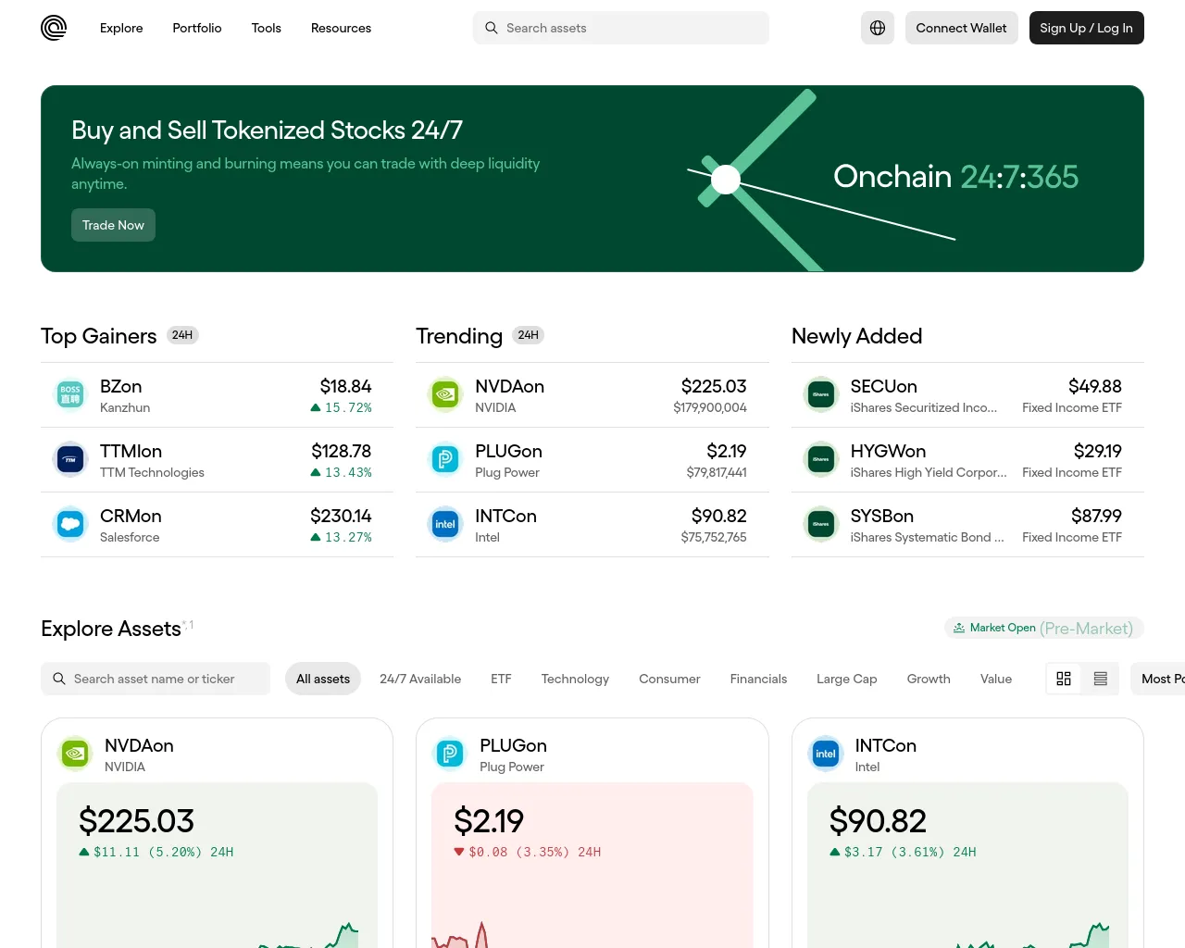Click the SECUon iShares icon

click(x=821, y=395)
